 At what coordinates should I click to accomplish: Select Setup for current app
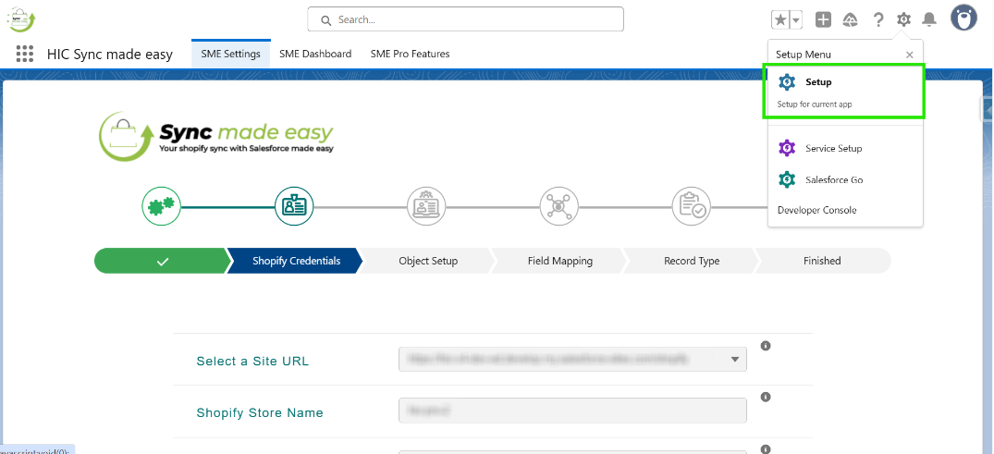[844, 92]
